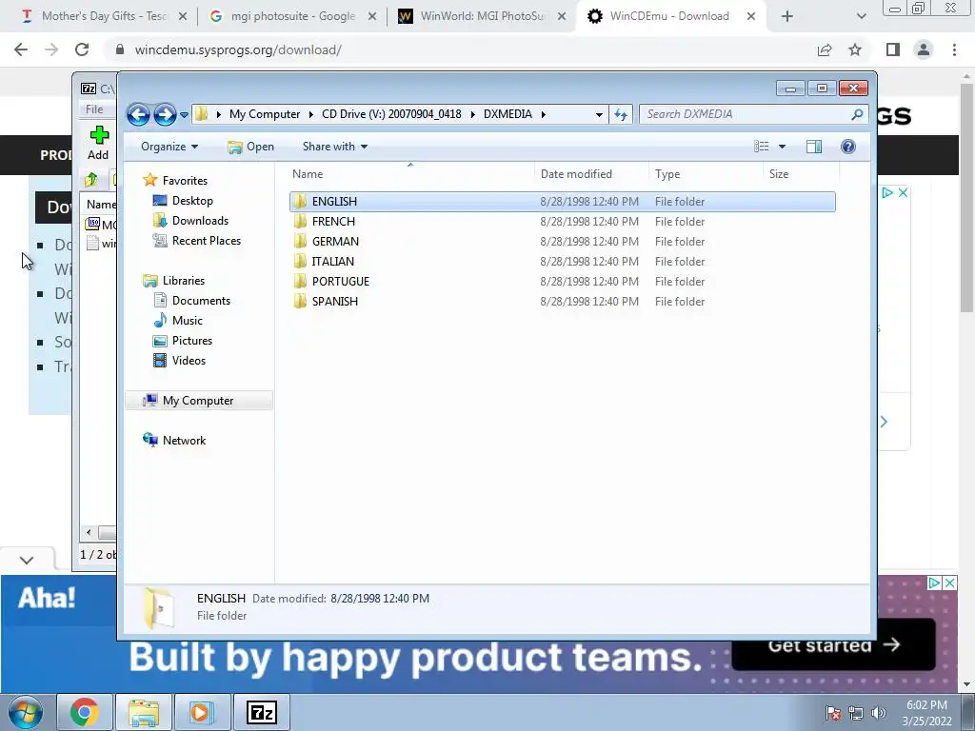Switch to Mother's Day Gifts tab

click(105, 16)
